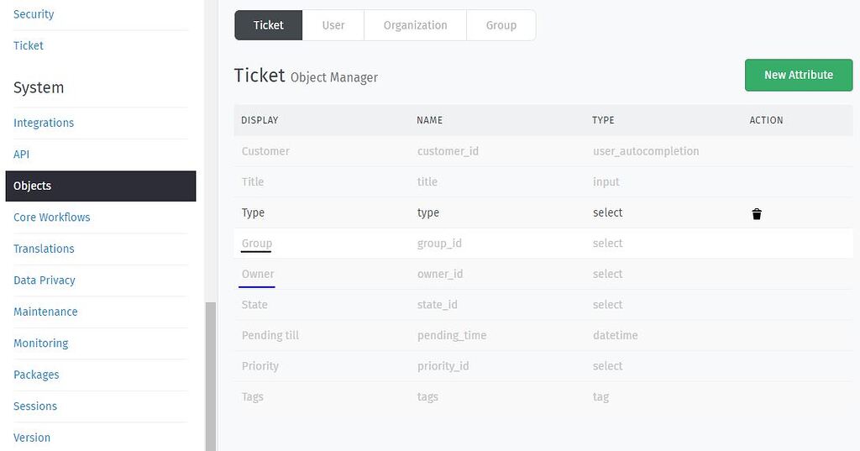Click the customer_id name cell
Viewport: 860px width, 451px height.
coord(448,151)
